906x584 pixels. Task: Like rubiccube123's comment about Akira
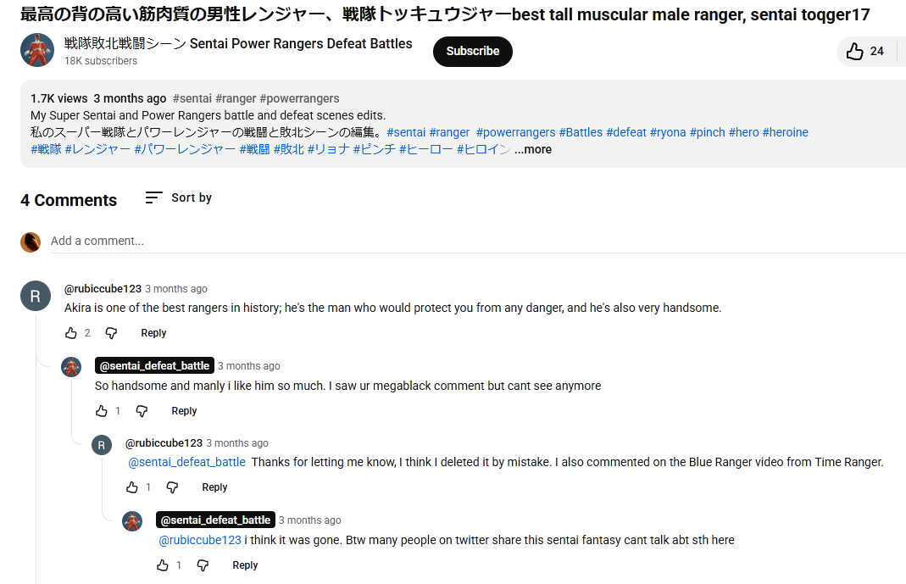[x=71, y=333]
